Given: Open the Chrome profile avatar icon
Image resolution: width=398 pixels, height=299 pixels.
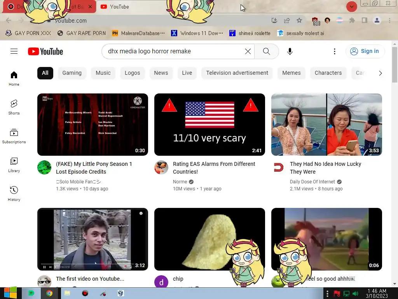Looking at the screenshot, I should pyautogui.click(x=377, y=20).
